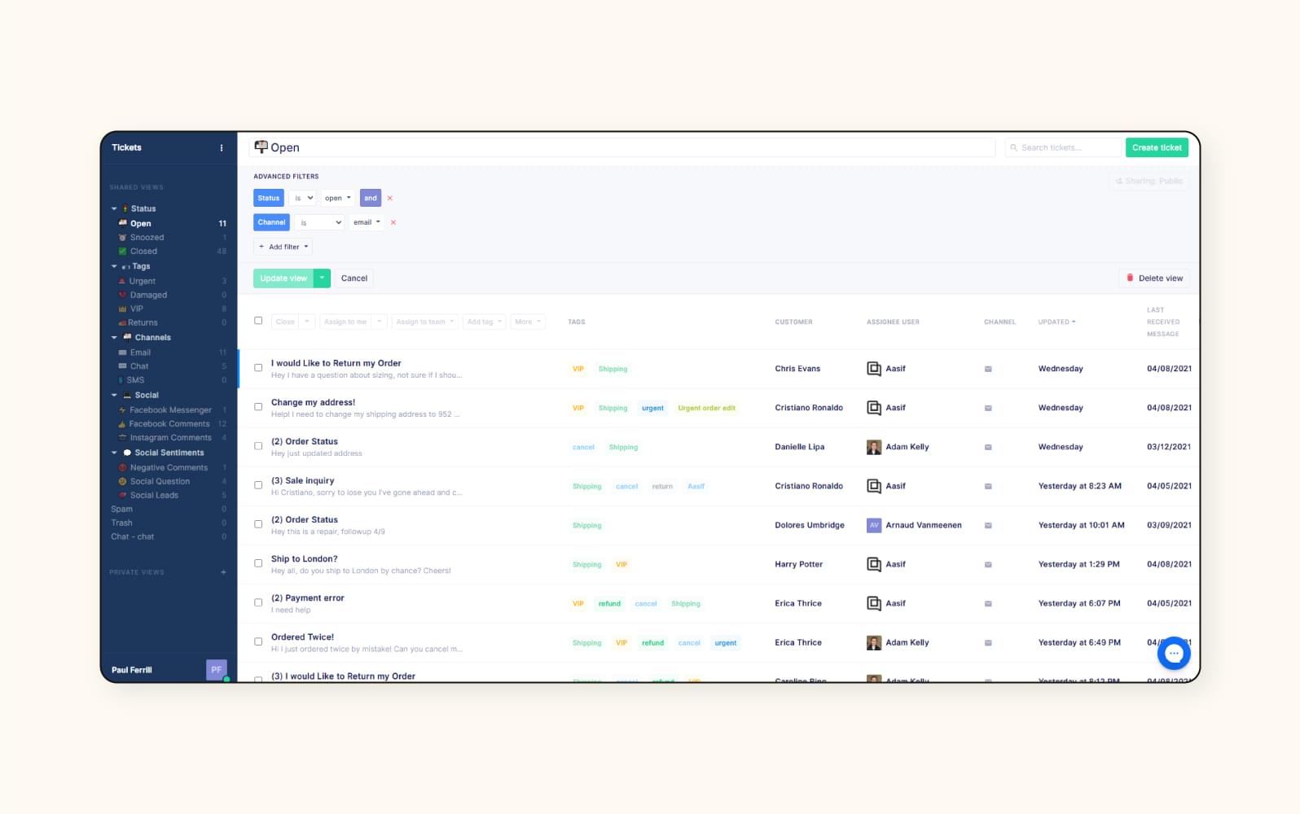Open the Channel 'is' operator dropdown
This screenshot has width=1300, height=814.
point(320,222)
